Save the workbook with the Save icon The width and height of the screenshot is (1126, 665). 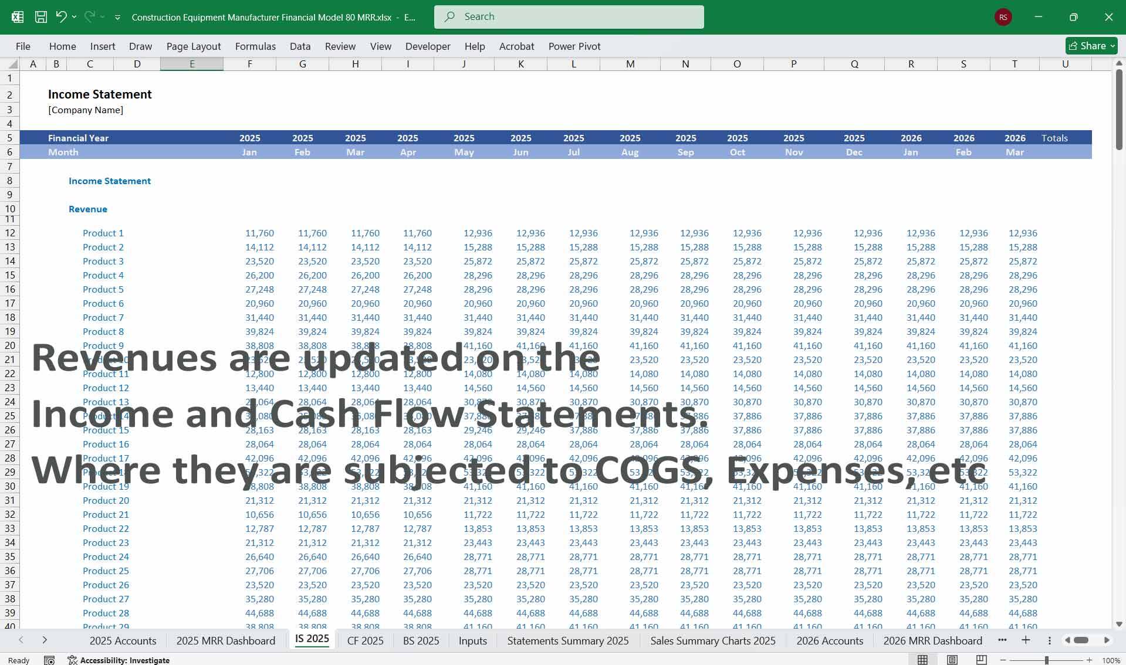click(40, 17)
